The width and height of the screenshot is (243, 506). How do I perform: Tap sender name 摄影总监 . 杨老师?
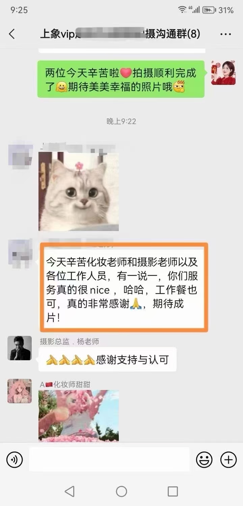click(x=70, y=341)
